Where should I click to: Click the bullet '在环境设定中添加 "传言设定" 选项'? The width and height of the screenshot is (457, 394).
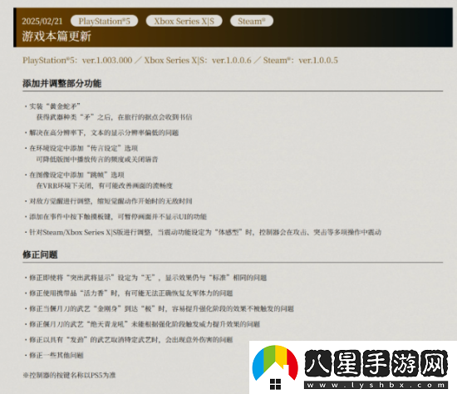click(81, 148)
